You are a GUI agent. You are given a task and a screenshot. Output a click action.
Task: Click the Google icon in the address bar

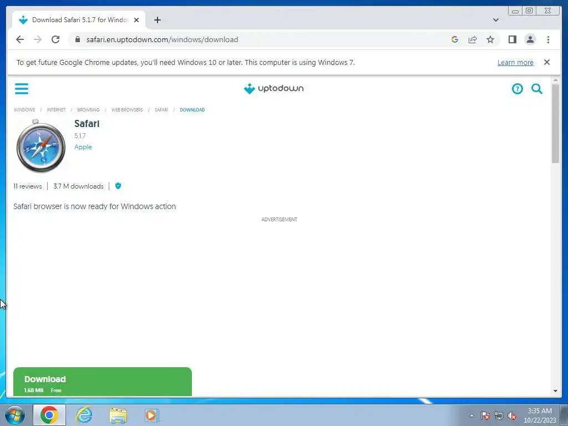tap(455, 39)
